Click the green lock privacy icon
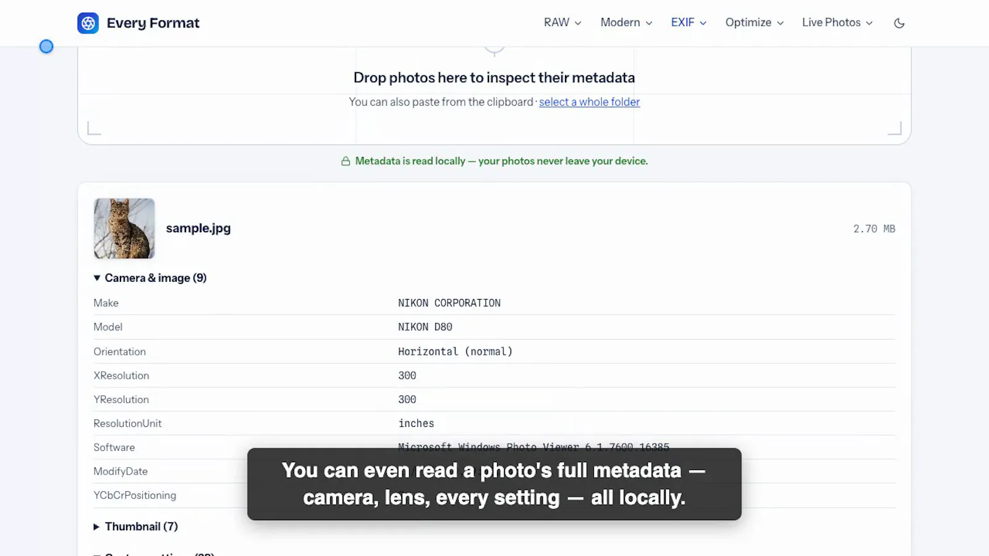Image resolution: width=989 pixels, height=556 pixels. pos(346,161)
